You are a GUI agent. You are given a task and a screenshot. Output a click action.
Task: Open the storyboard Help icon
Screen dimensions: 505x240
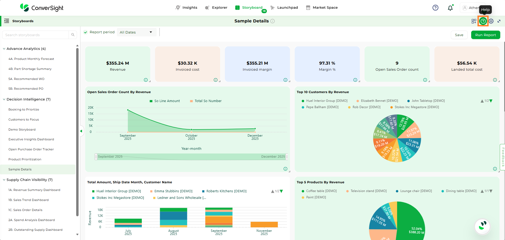pyautogui.click(x=483, y=21)
